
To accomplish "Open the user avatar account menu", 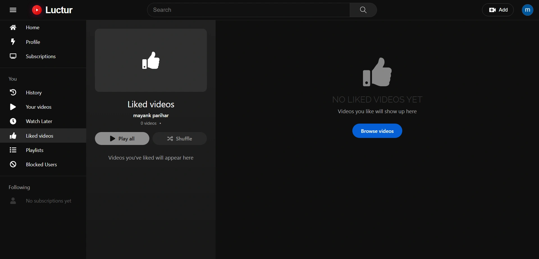I will tap(527, 10).
